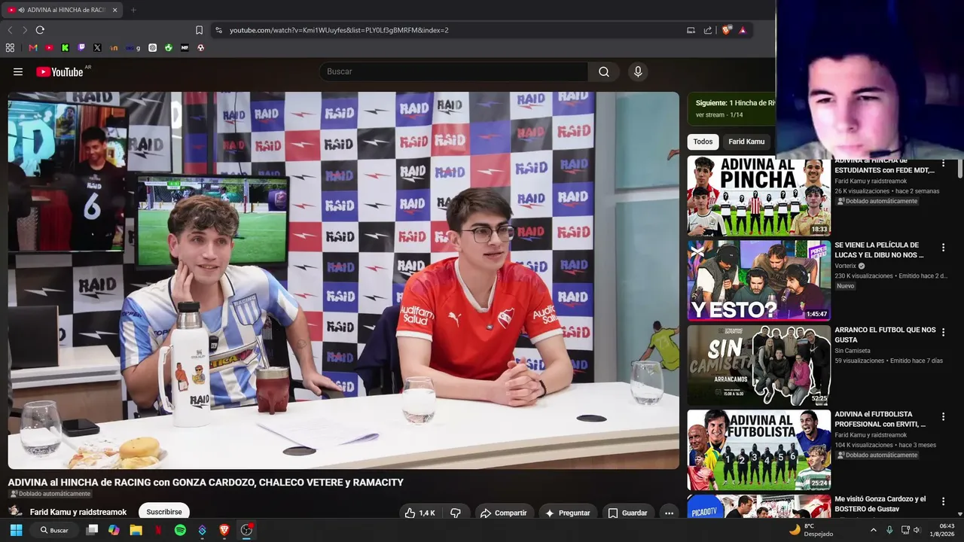The height and width of the screenshot is (542, 964).
Task: Open the Gmail bookmark
Action: 33,47
